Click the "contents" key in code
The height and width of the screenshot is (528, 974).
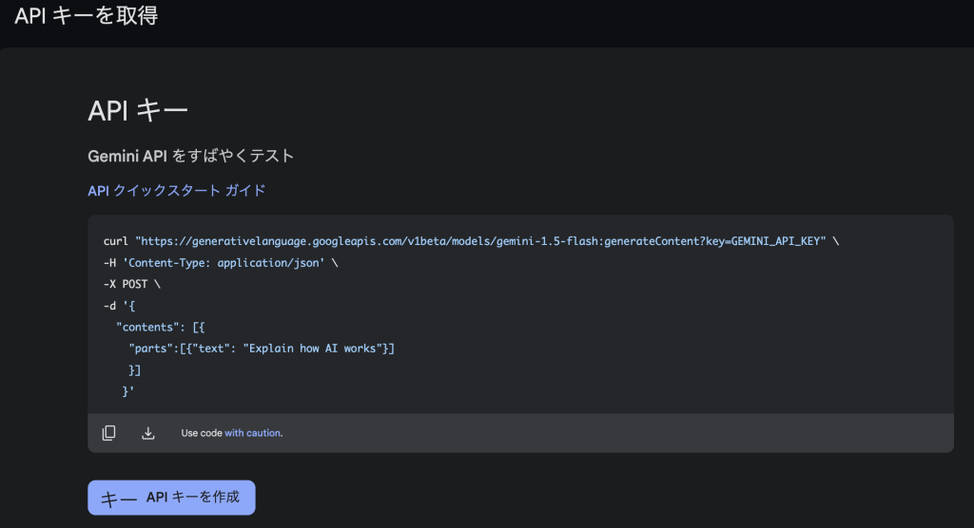(150, 328)
